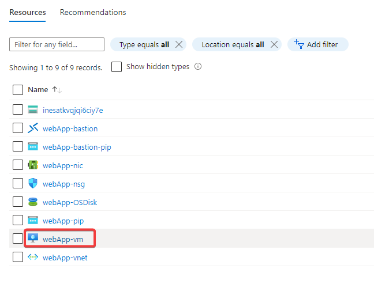Click the Filter for any field input box
Image resolution: width=374 pixels, height=284 pixels.
pyautogui.click(x=57, y=44)
